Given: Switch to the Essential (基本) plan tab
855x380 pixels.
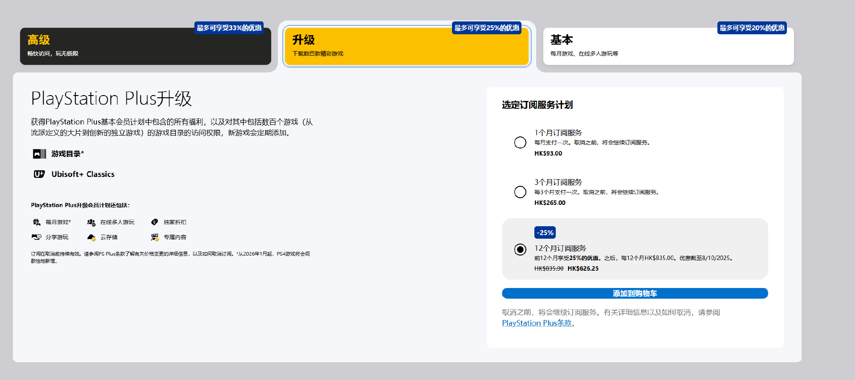Looking at the screenshot, I should tap(668, 47).
